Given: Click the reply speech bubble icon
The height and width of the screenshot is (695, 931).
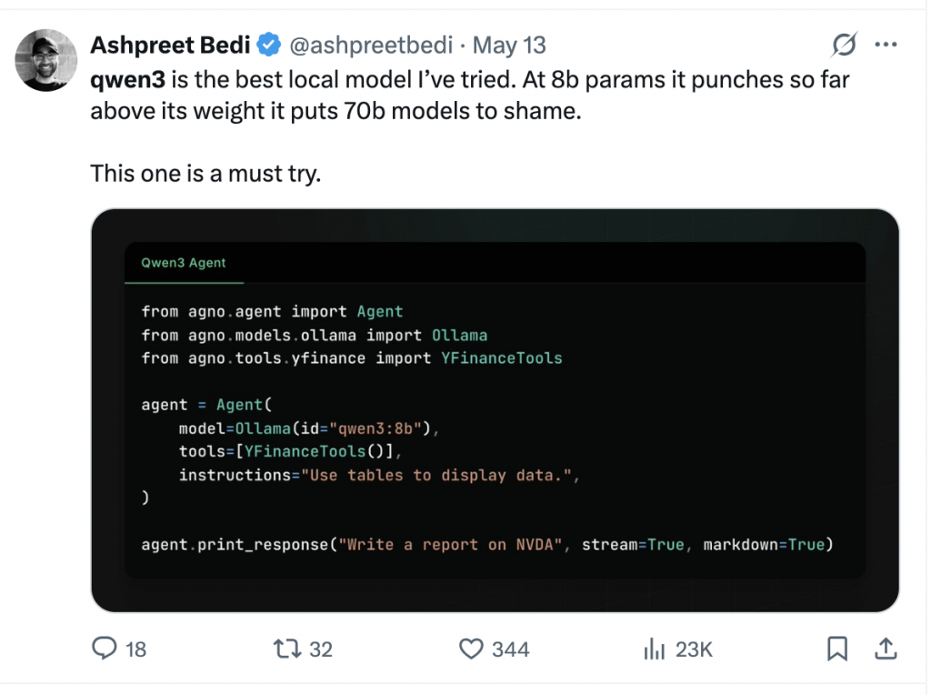Looking at the screenshot, I should (105, 648).
